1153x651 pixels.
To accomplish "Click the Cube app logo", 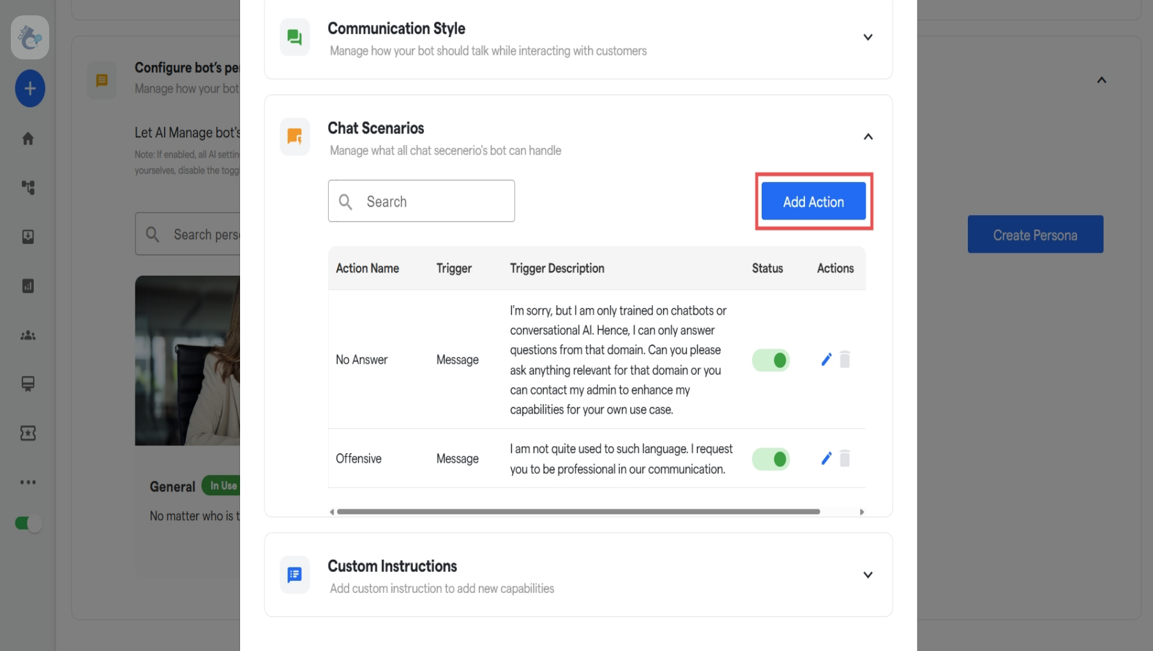I will click(x=29, y=37).
